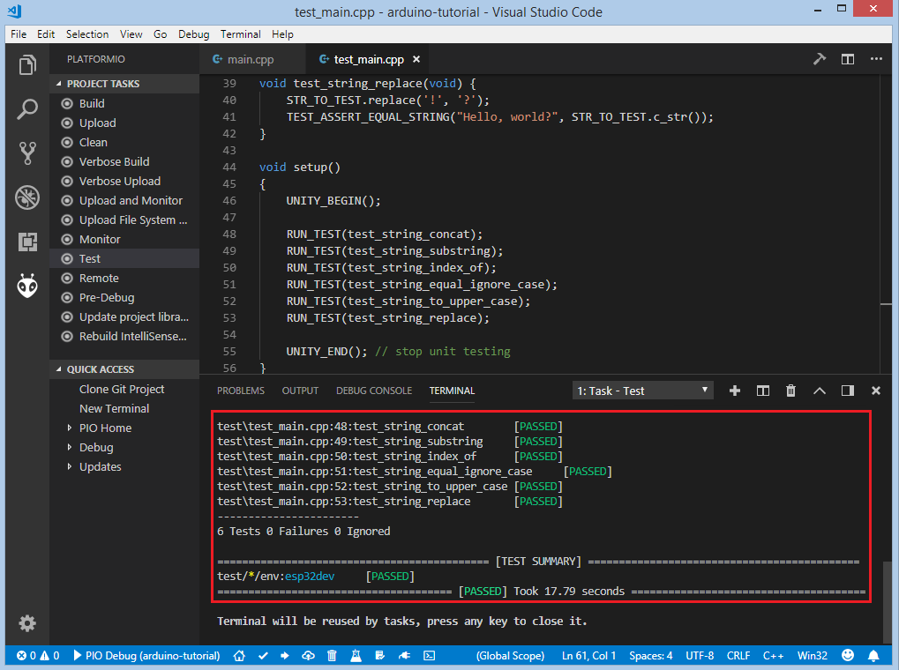Split the terminal panel

coord(762,391)
